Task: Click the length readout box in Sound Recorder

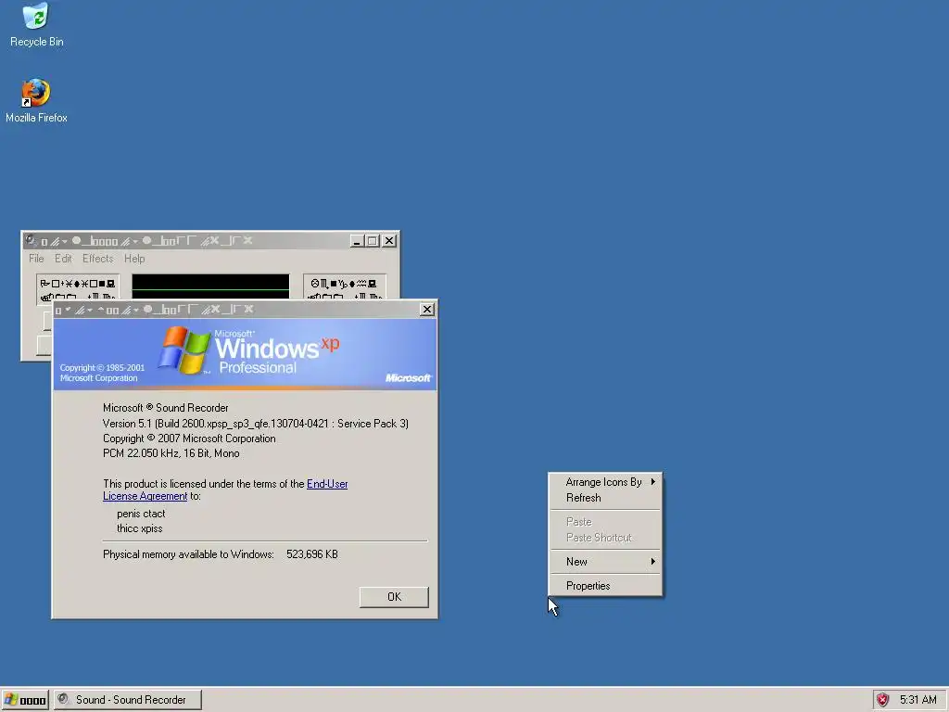Action: [344, 287]
